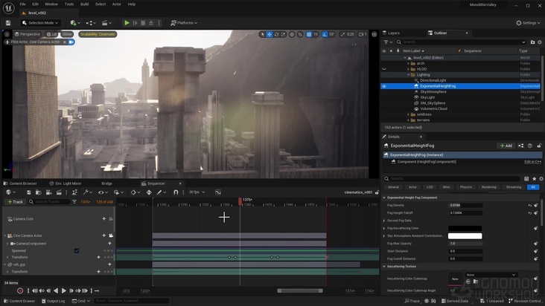This screenshot has height=306, width=545.
Task: Click the Outliner create new folder icon
Action: [532, 42]
